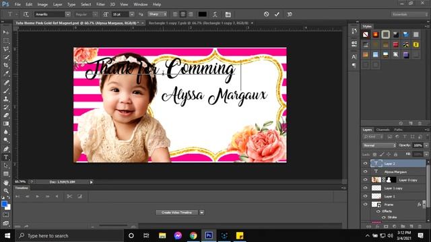Open the layer filter Kind dropdown
The height and width of the screenshot is (242, 431).
tap(373, 136)
